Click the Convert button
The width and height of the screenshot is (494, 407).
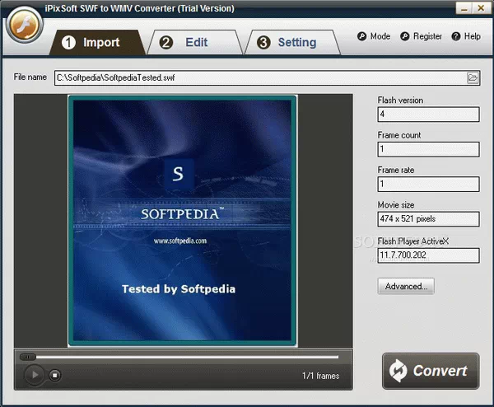(431, 371)
